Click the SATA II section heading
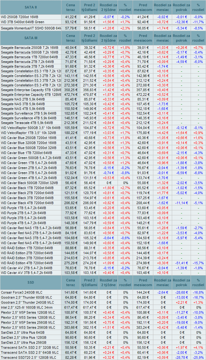The height and width of the screenshot is (360, 206). coord(31,7)
